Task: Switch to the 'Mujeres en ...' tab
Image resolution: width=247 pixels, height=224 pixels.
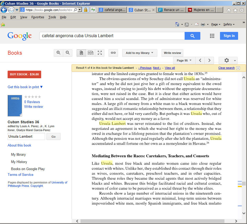Action: [201, 10]
